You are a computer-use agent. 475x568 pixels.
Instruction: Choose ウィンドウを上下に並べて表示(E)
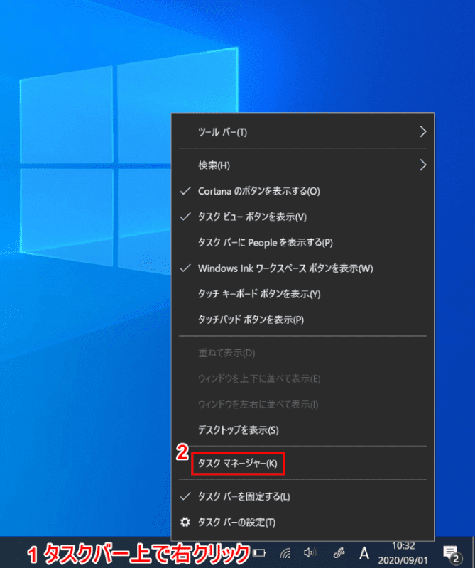(302, 378)
